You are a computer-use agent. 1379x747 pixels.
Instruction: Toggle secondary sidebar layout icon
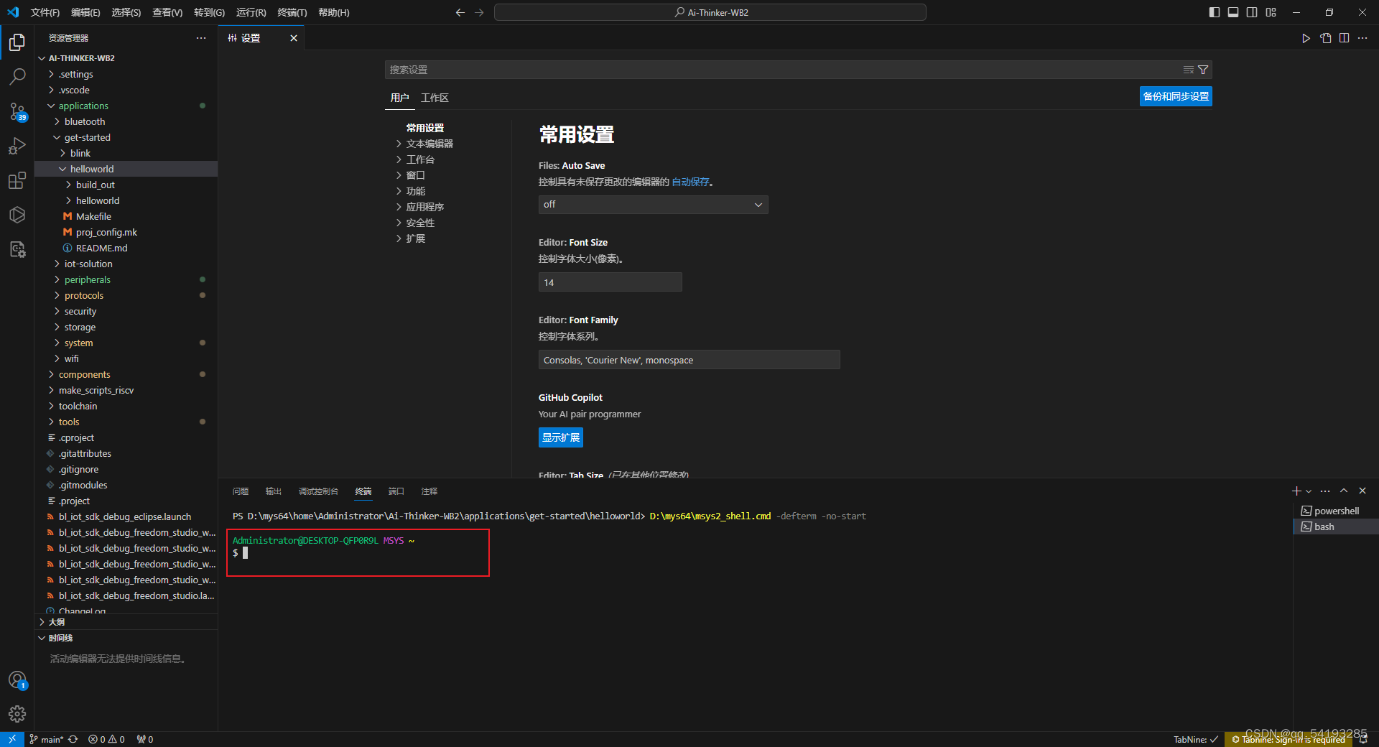pos(1252,12)
